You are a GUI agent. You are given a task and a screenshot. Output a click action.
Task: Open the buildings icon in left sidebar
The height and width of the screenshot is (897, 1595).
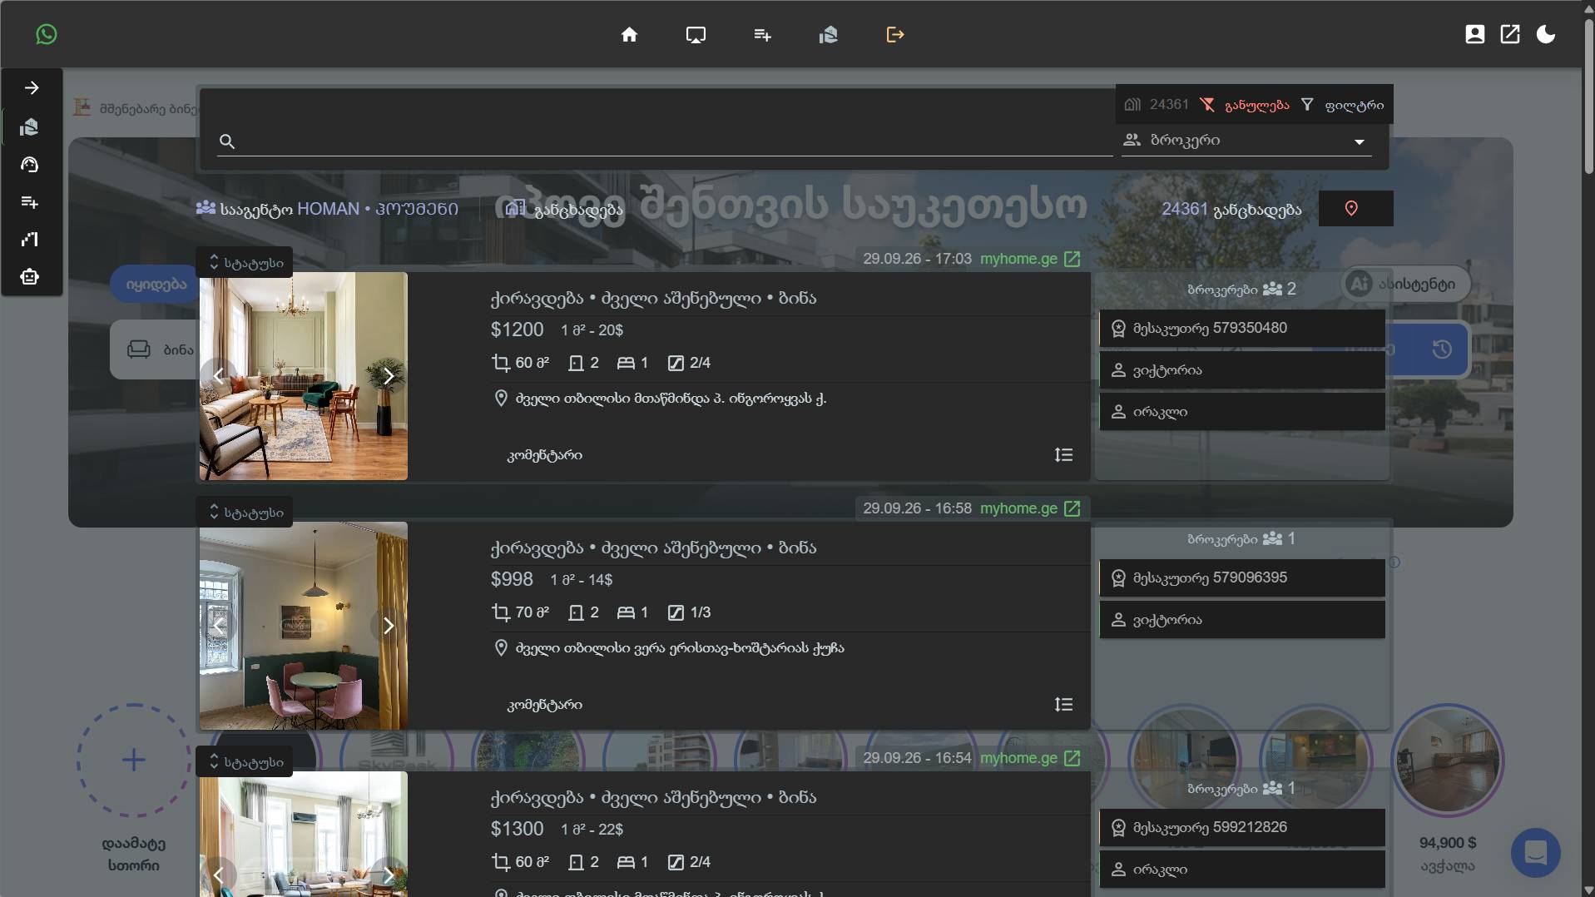pos(30,126)
